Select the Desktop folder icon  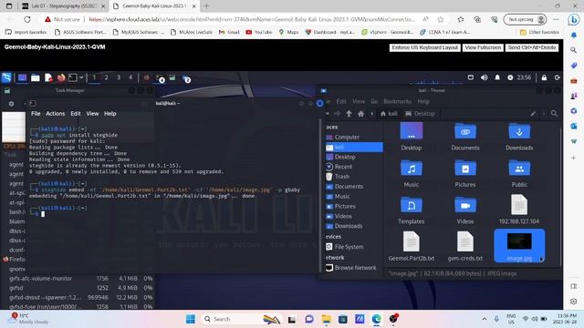click(412, 136)
